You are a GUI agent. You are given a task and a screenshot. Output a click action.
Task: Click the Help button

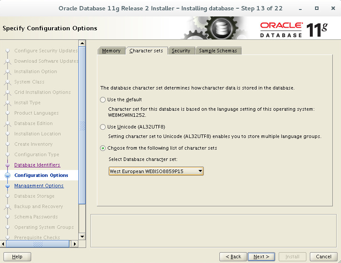(17, 257)
